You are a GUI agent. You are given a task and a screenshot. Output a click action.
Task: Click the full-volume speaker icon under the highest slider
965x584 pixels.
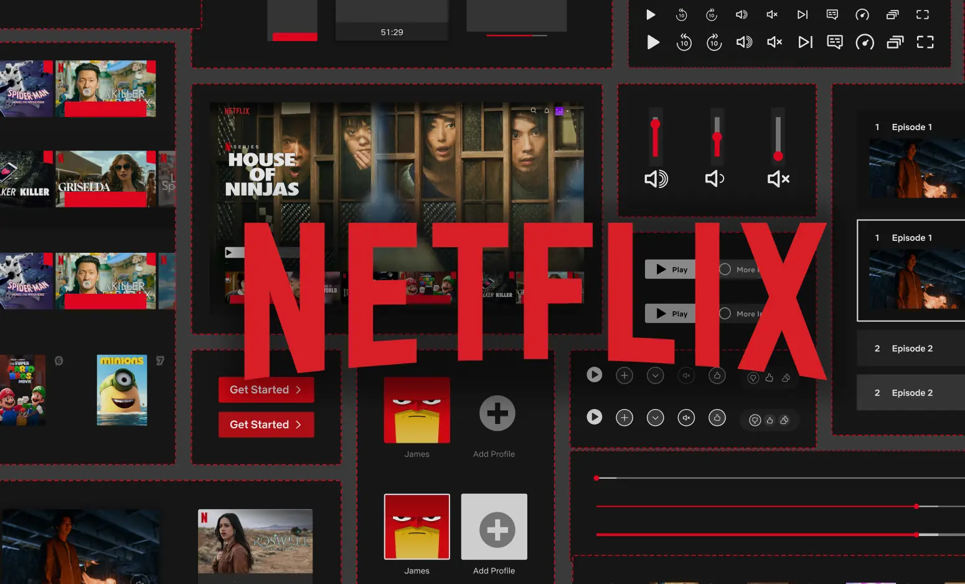pyautogui.click(x=656, y=179)
